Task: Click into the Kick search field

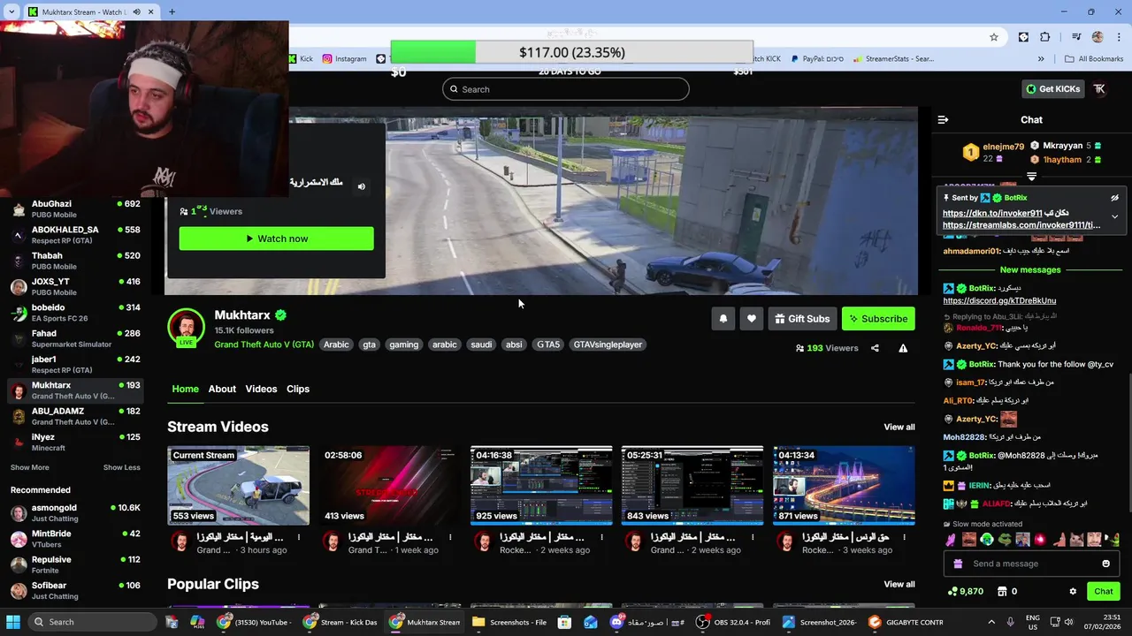Action: coord(566,89)
